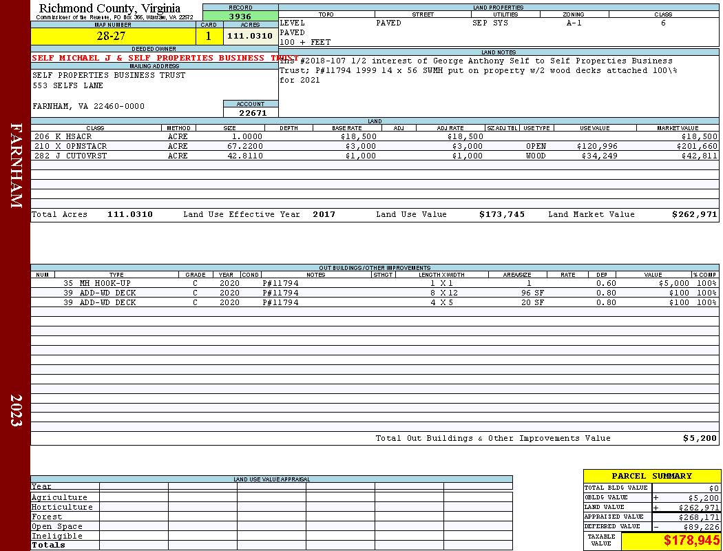
Task: Select land row 282 J CUTOVRST
Action: coord(375,156)
